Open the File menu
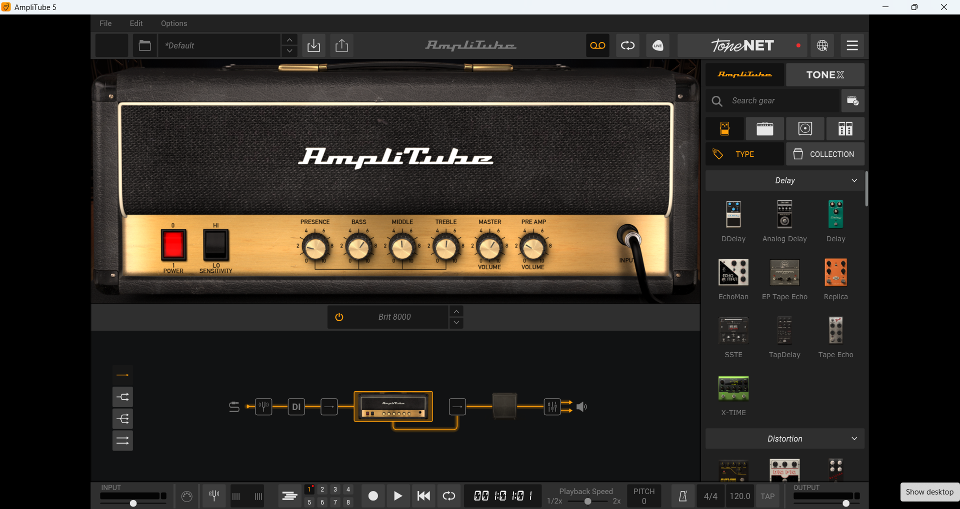 click(x=105, y=23)
